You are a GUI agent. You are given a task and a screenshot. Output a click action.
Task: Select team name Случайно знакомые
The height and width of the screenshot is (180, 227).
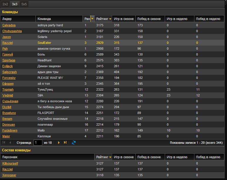pos(53,119)
